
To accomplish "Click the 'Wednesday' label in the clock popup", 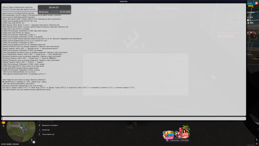I will coord(44,12).
